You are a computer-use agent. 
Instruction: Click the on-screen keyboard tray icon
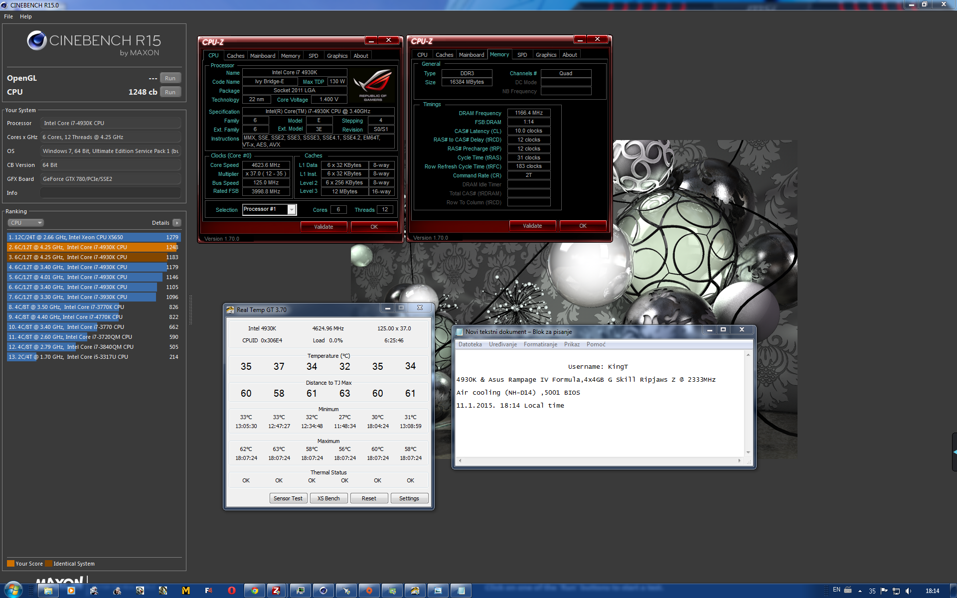[x=848, y=590]
